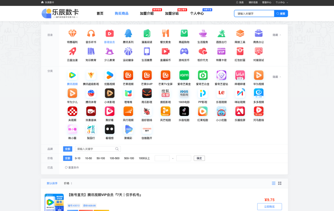The height and width of the screenshot is (211, 334).
Task: Select the 1000以上 price range filter
Action: coord(144,158)
